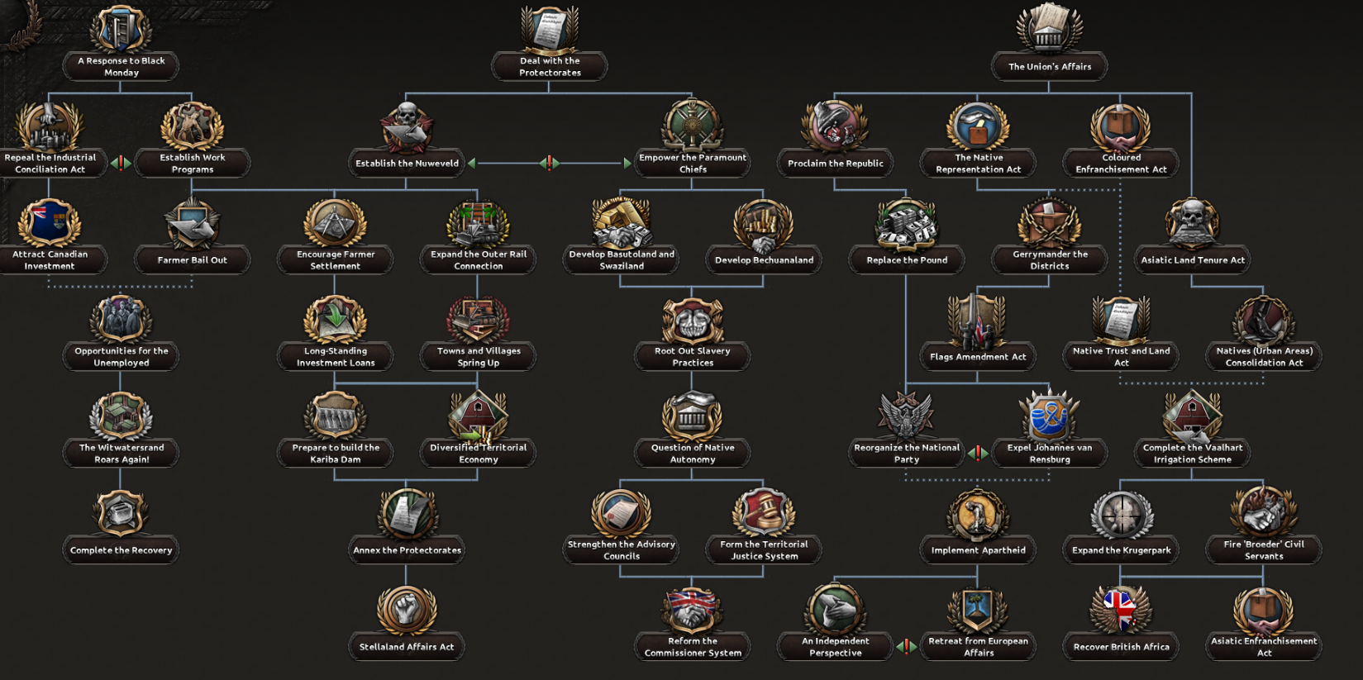The image size is (1363, 680).
Task: Pick Expel Johannes van Rensburg icon
Action: 1049,416
